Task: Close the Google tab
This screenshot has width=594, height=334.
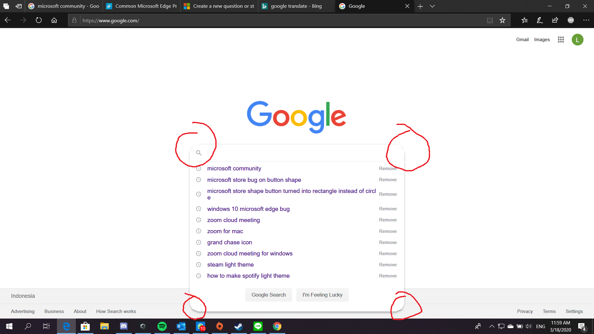Action: coord(407,6)
